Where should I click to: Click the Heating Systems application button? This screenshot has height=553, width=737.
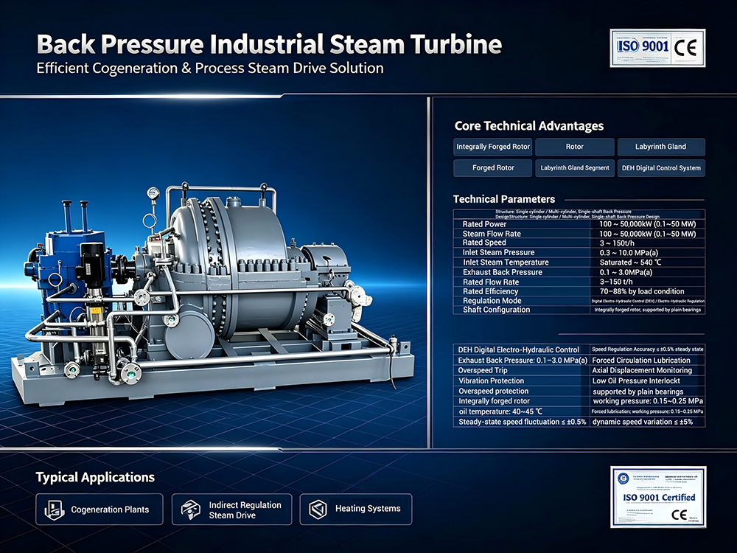click(x=356, y=509)
